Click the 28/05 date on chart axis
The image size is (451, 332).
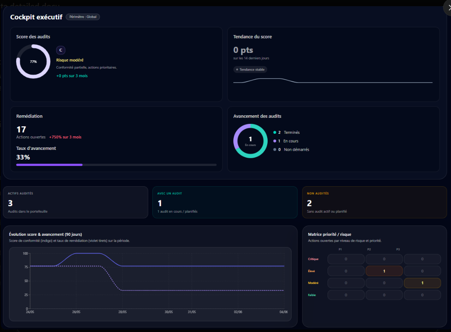[x=123, y=312]
